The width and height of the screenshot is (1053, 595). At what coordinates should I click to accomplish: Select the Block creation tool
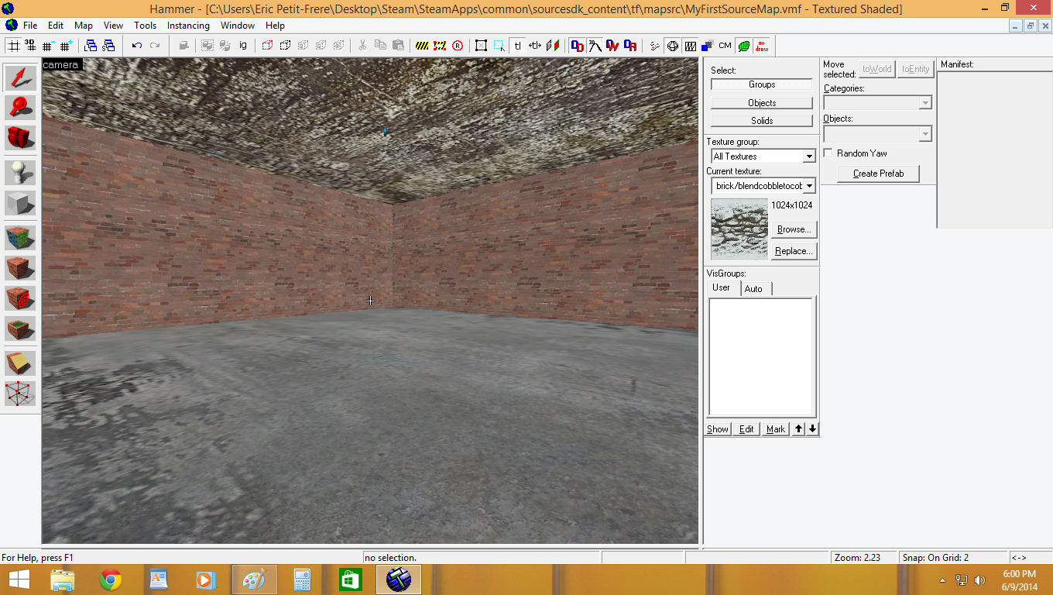point(19,204)
